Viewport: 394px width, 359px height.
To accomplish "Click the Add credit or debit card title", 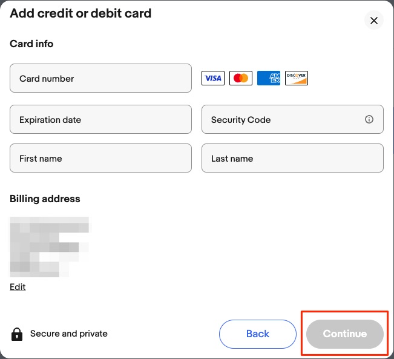I will (80, 13).
